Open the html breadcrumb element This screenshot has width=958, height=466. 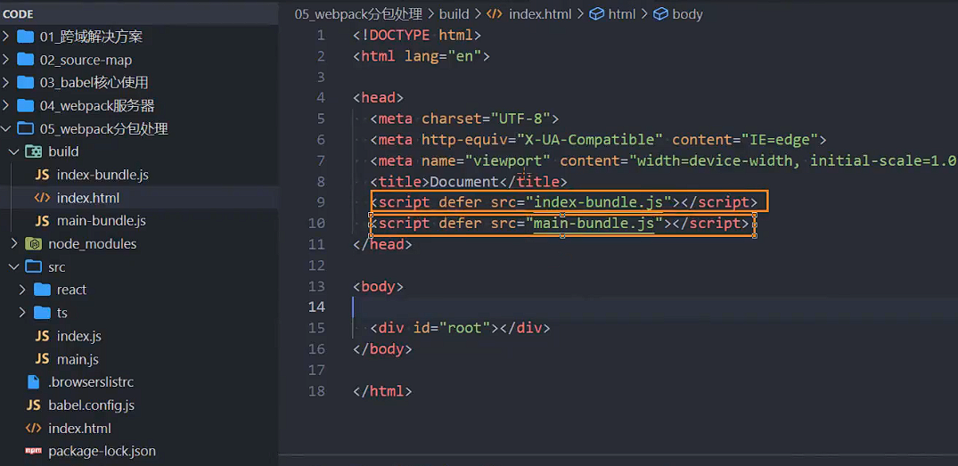[622, 14]
